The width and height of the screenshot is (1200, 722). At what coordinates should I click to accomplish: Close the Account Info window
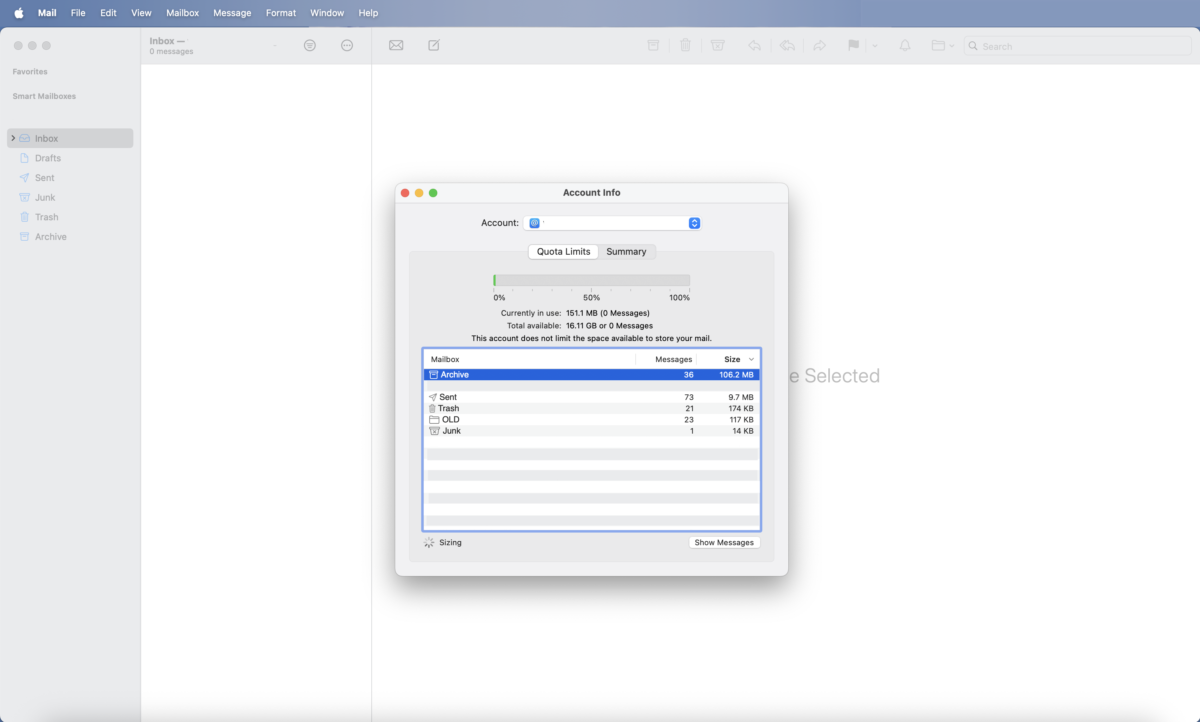(405, 193)
